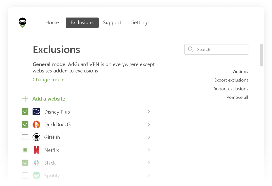The height and width of the screenshot is (186, 272).
Task: Uncheck the Disney Plus exclusion checkbox
Action: pyautogui.click(x=25, y=112)
